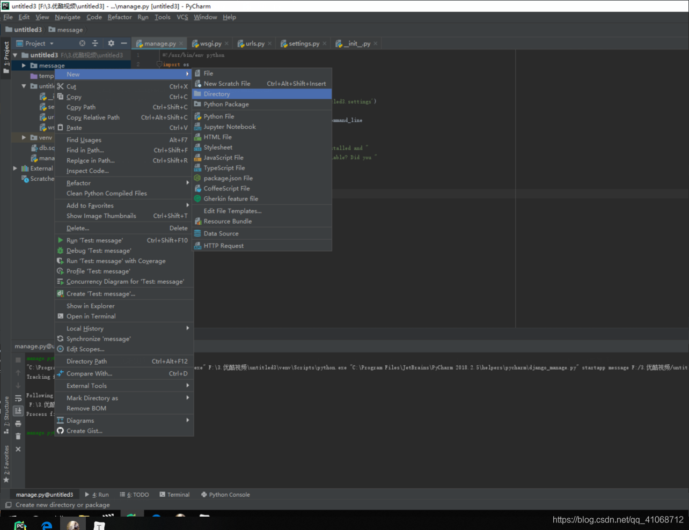The height and width of the screenshot is (530, 689).
Task: Select Python File in New submenu
Action: tap(262, 116)
